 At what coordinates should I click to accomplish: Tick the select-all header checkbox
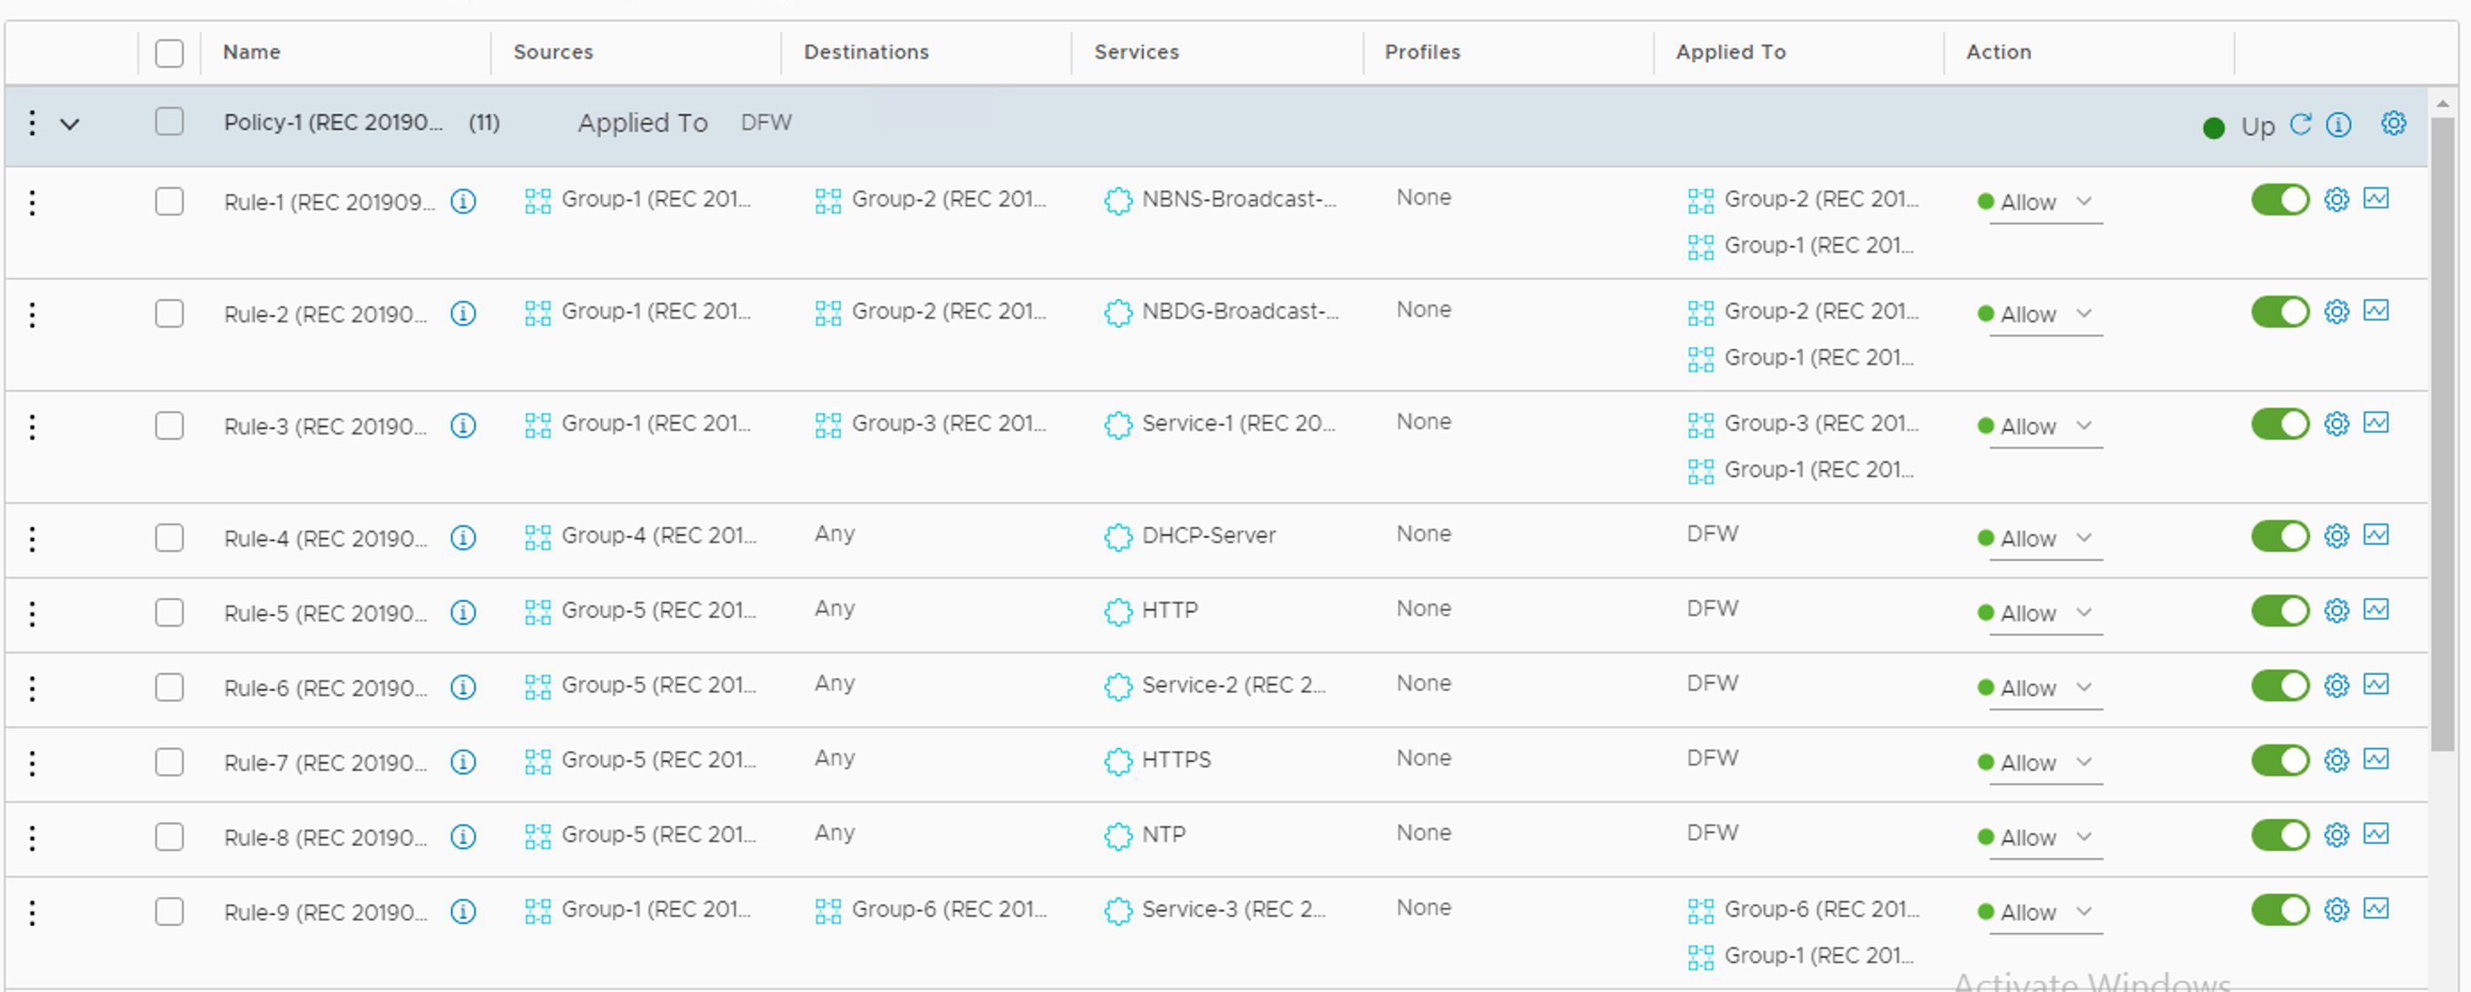tap(170, 53)
